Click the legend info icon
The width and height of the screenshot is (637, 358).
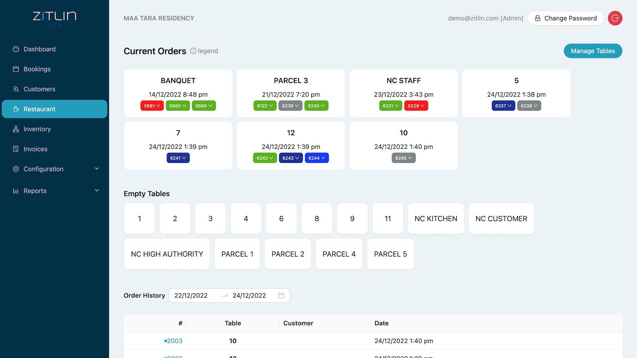tap(193, 51)
